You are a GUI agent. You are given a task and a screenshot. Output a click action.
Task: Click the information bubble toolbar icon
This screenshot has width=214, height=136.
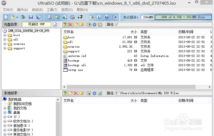(99, 17)
